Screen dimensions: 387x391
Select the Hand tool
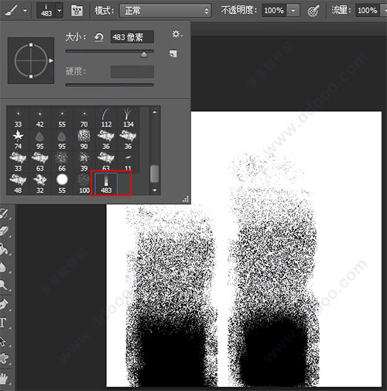pos(4,379)
